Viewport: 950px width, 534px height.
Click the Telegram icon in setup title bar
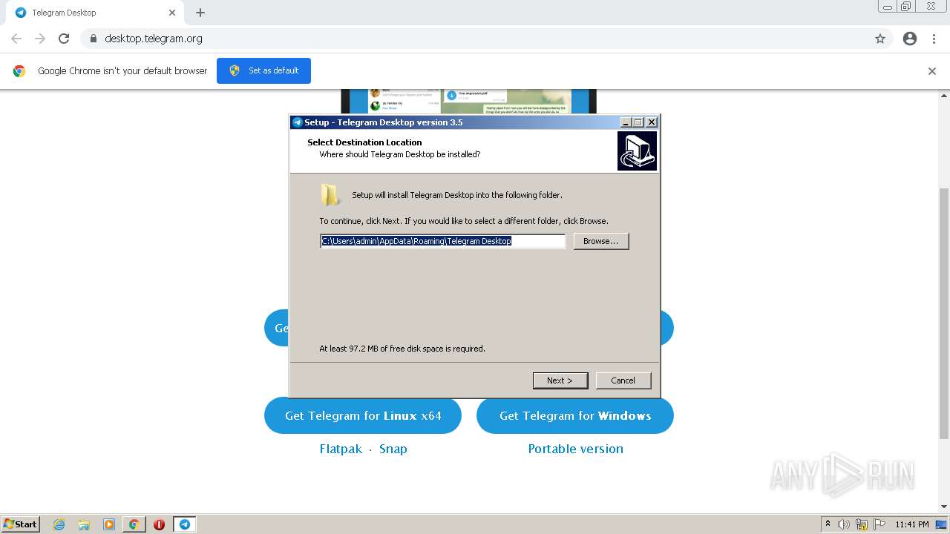(x=297, y=122)
